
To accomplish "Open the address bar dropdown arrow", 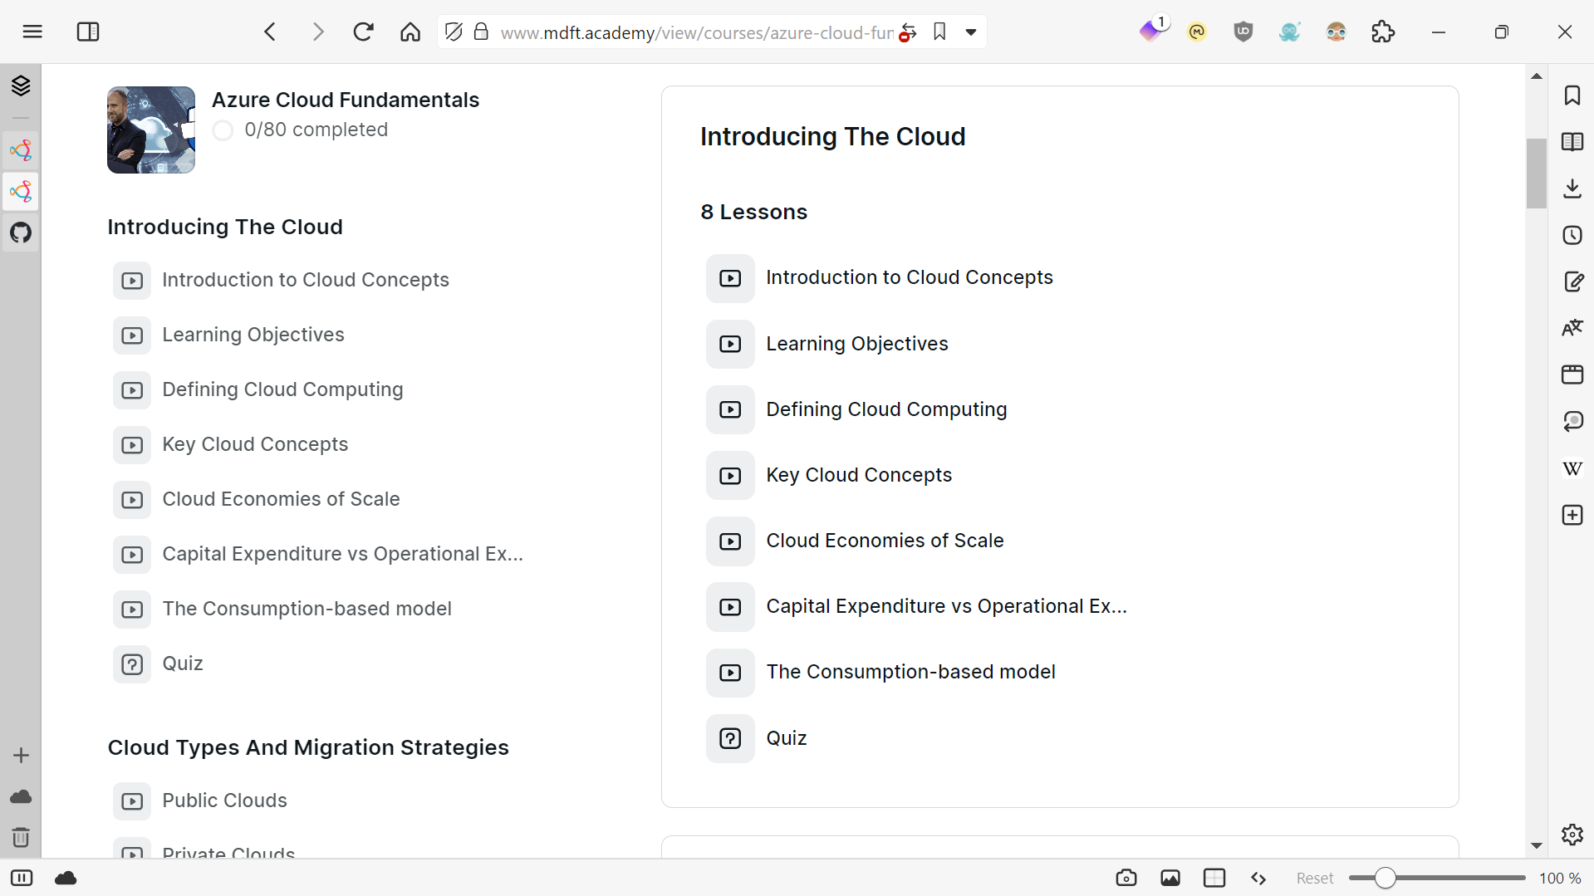I will pyautogui.click(x=972, y=32).
